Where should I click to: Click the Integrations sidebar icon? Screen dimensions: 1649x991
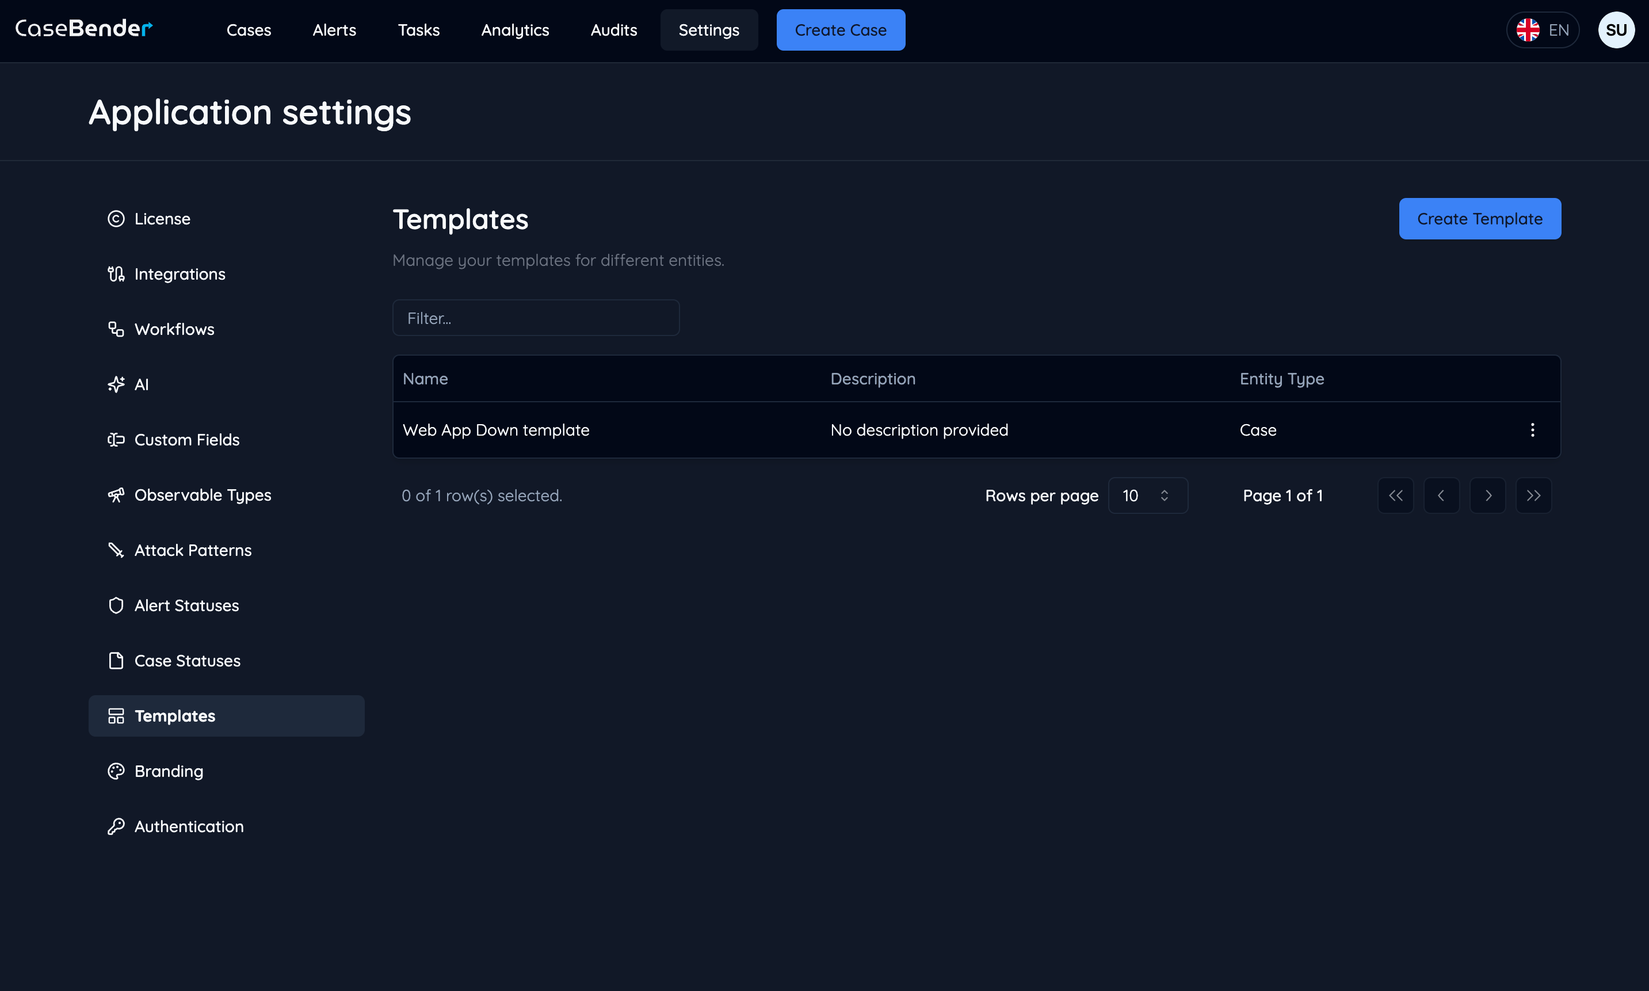(116, 274)
